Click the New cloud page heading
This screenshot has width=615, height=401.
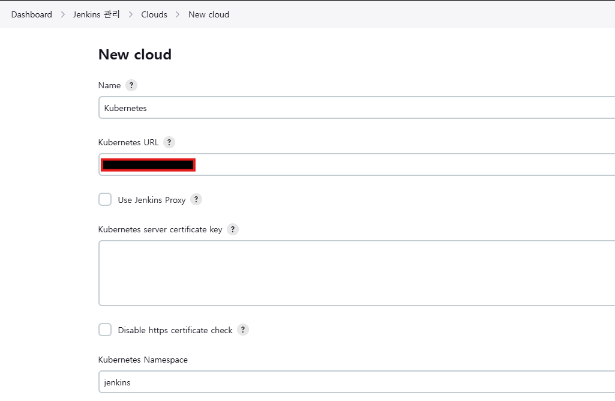134,55
